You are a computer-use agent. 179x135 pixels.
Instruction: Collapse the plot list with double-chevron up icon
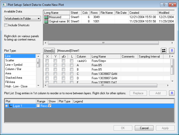(x=172, y=93)
